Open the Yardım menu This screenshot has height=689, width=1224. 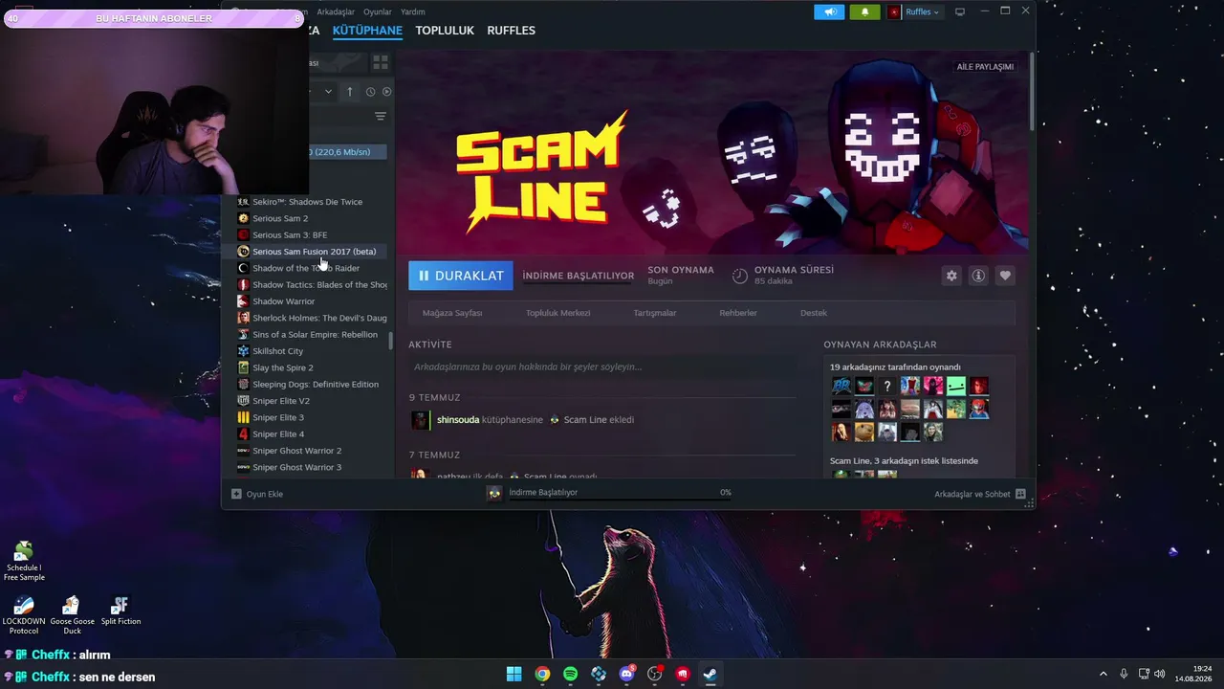[x=412, y=11]
